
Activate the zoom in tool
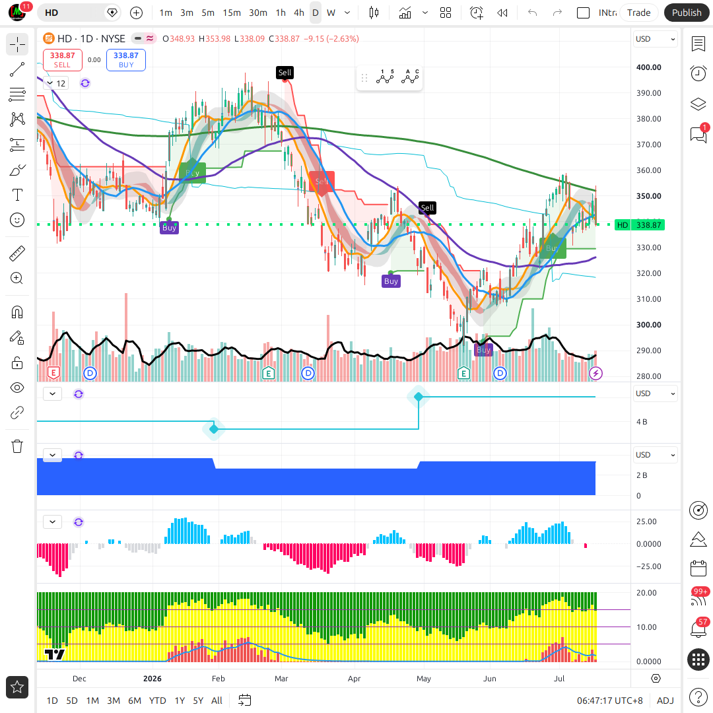17,279
